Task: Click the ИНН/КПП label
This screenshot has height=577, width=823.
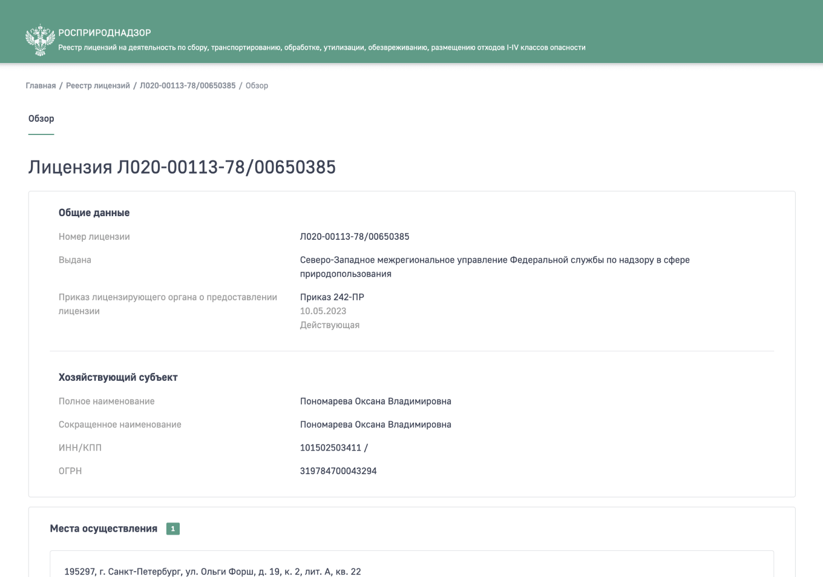Action: [80, 448]
